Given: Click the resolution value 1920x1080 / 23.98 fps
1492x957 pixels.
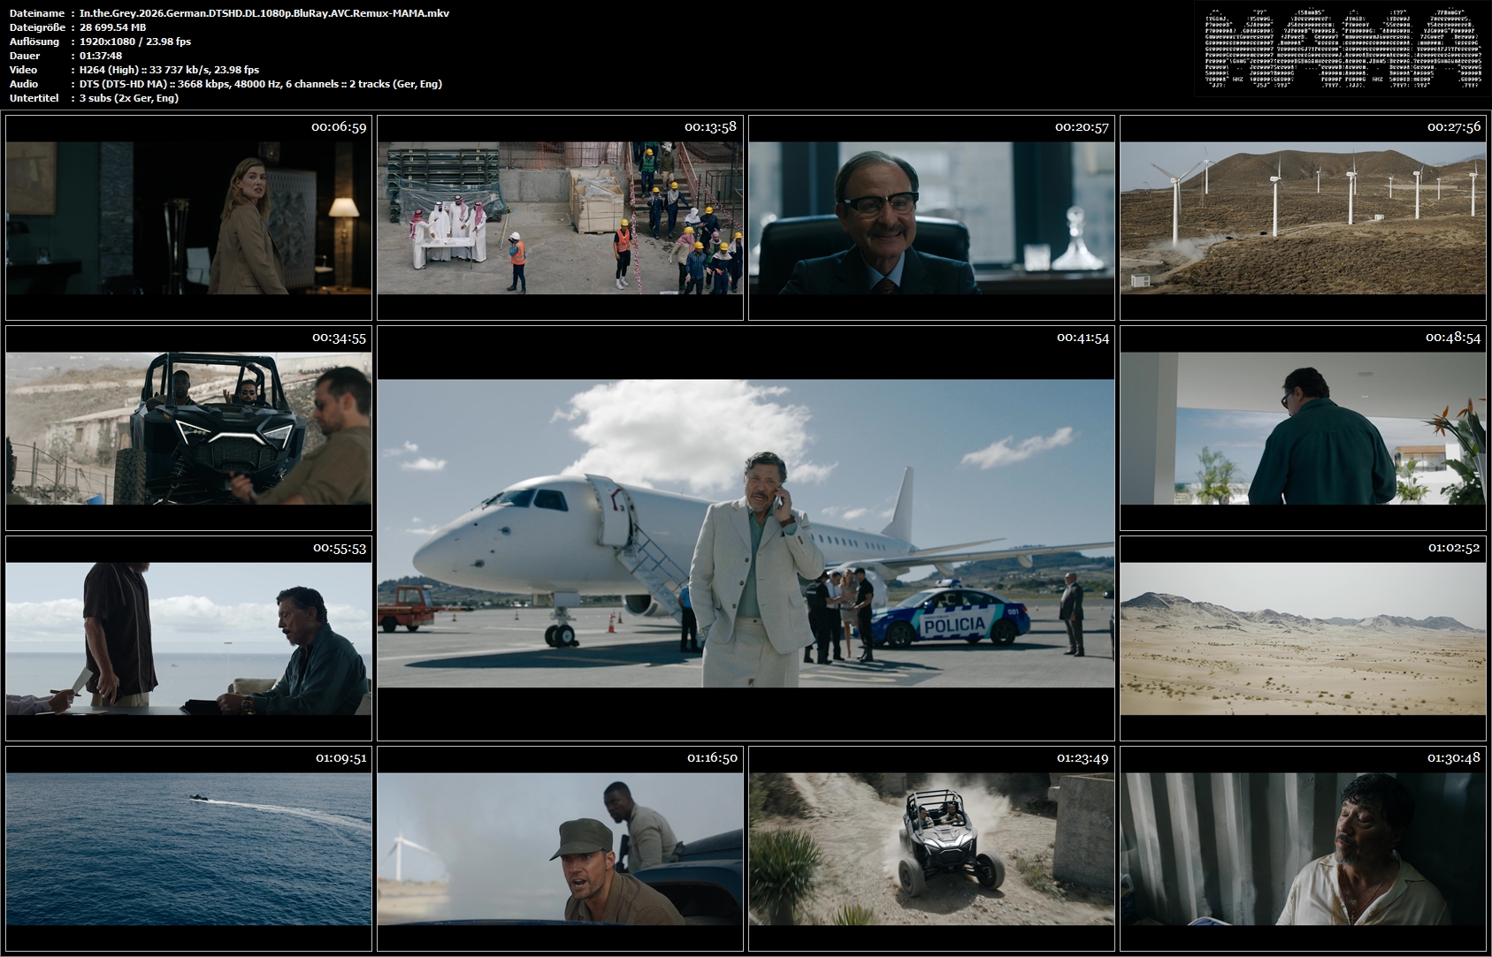Looking at the screenshot, I should tap(135, 42).
